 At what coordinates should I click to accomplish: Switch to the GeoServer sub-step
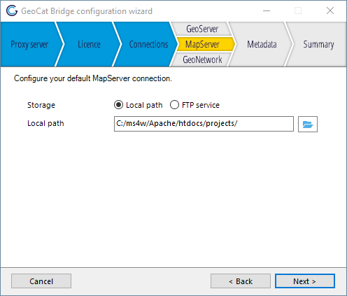[x=202, y=29]
